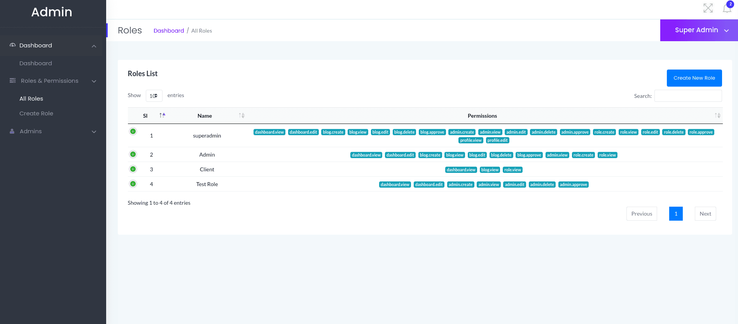Expand row details for Admin role green plus
The image size is (738, 324).
pos(133,154)
